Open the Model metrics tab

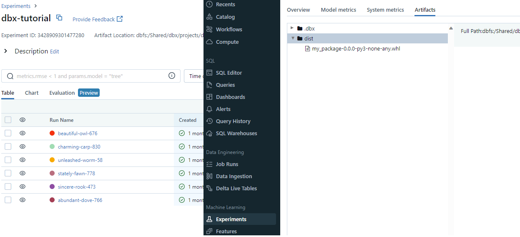(339, 10)
